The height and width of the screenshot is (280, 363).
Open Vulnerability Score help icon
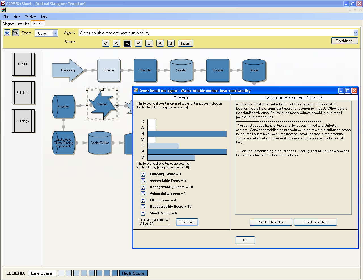143,194
